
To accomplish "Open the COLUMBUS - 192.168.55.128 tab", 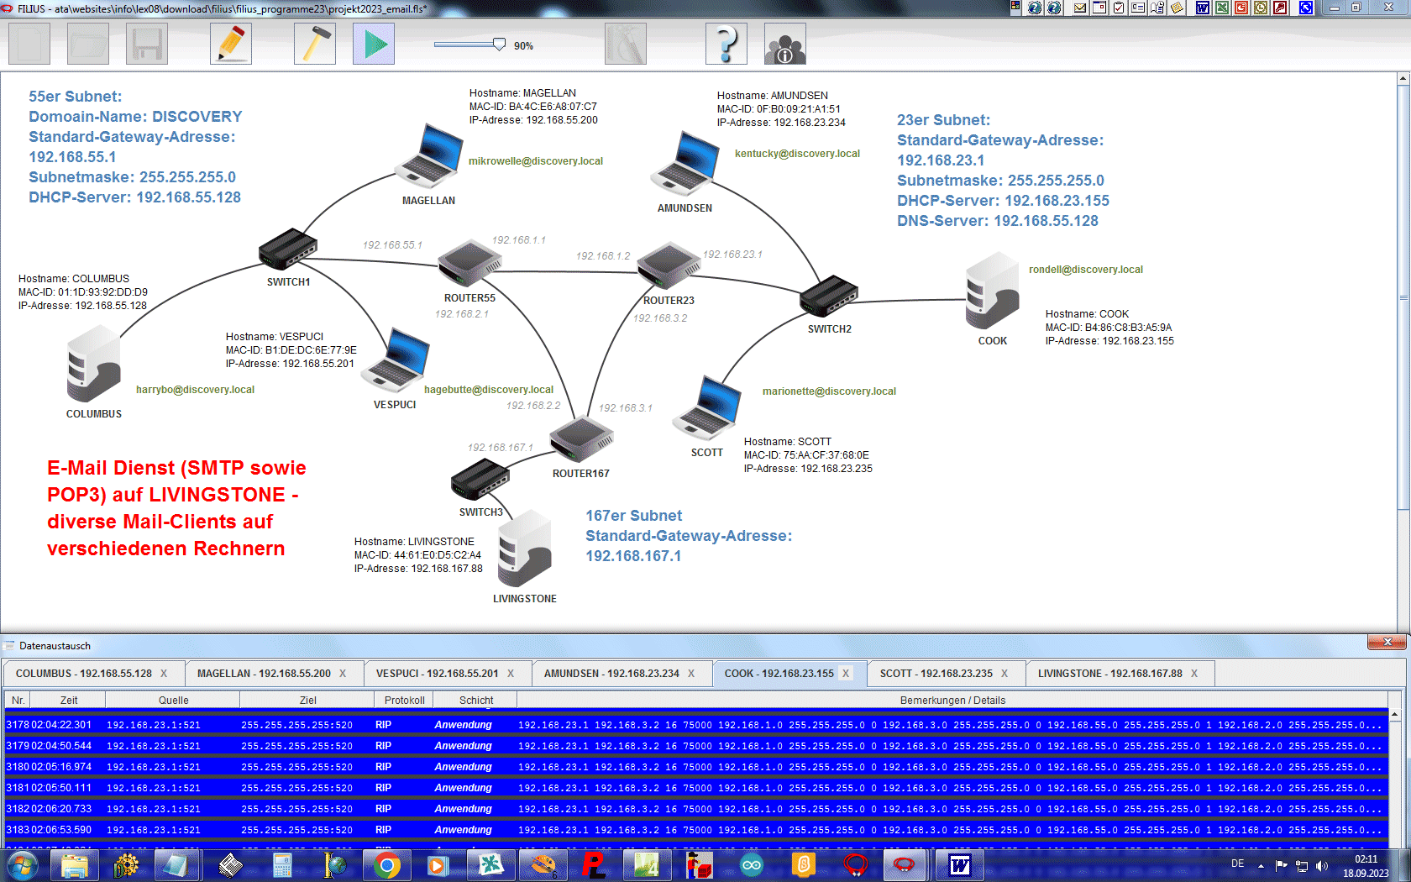I will point(84,674).
